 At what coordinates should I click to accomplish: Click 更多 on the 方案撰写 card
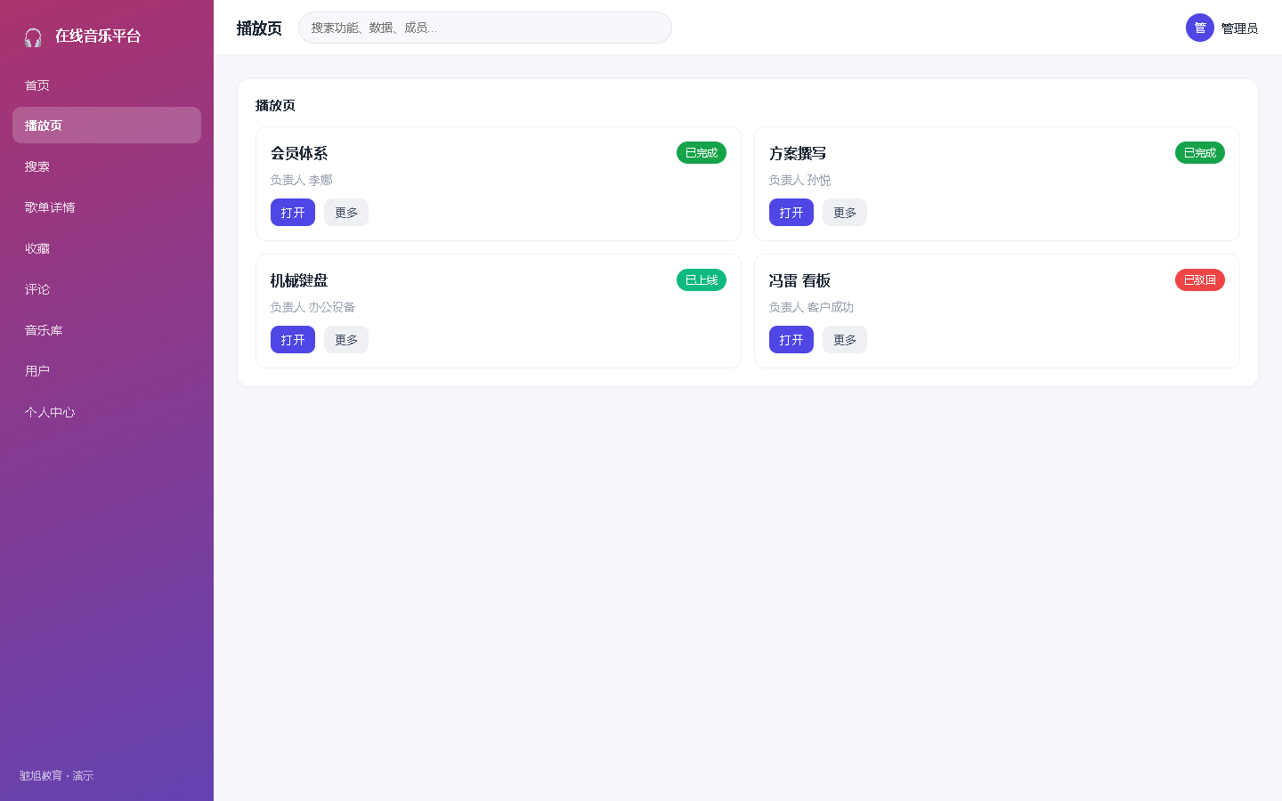click(x=845, y=213)
